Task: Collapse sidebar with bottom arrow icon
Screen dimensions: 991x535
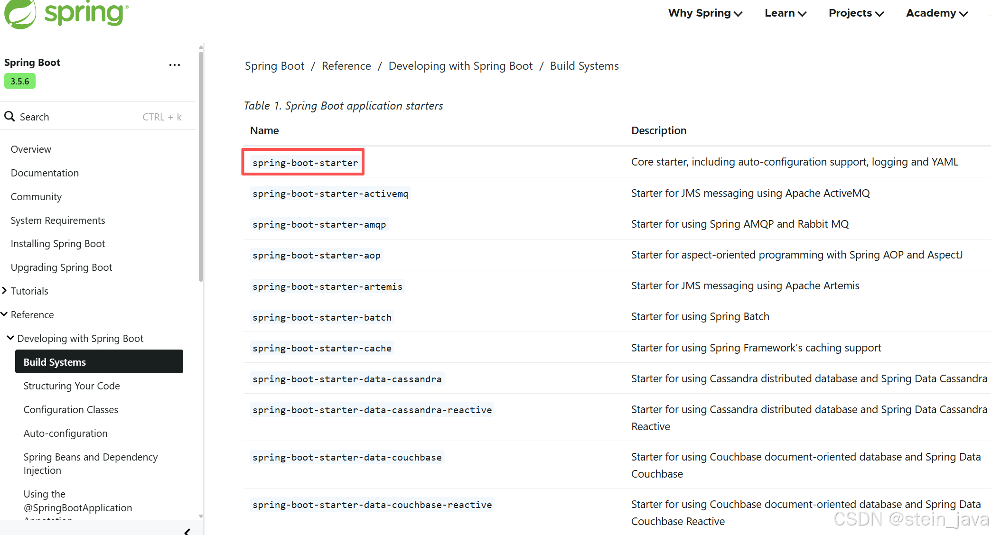Action: coord(187,531)
